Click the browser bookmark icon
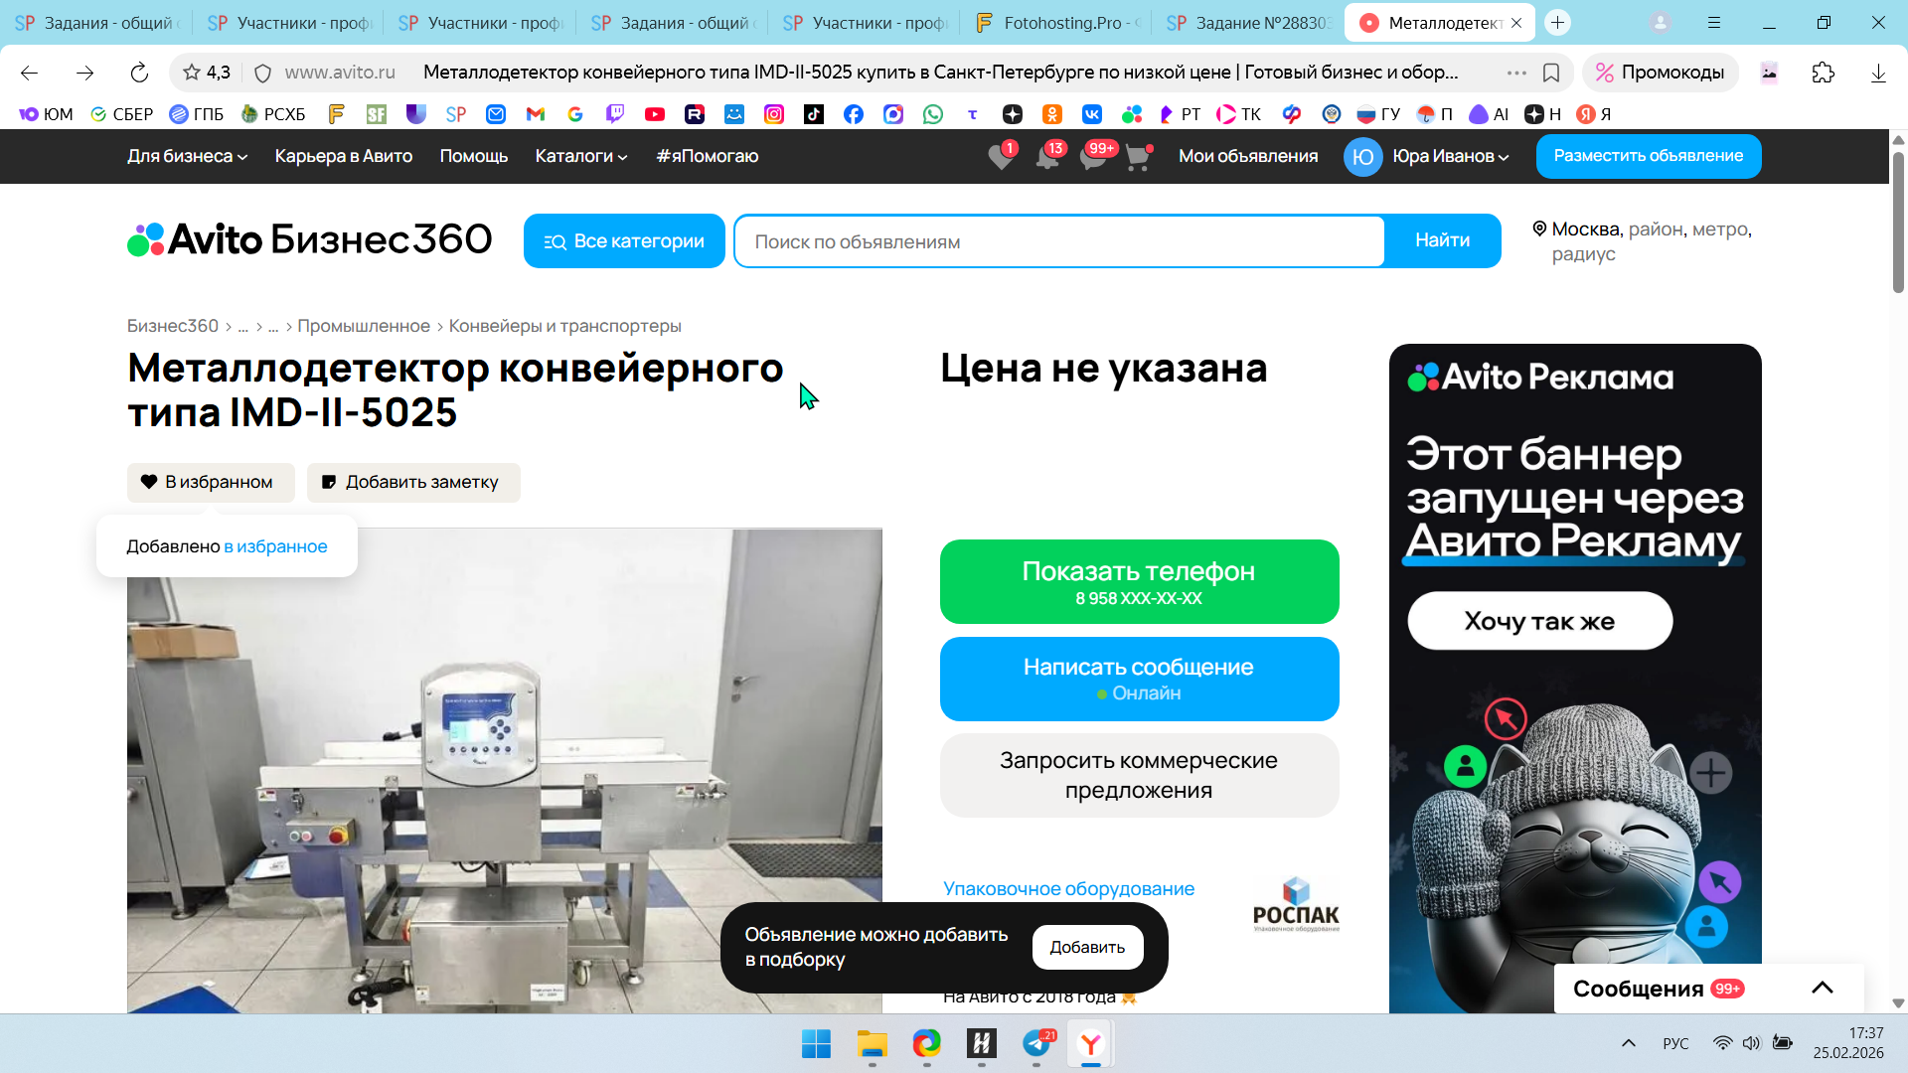The width and height of the screenshot is (1908, 1073). tap(1551, 73)
